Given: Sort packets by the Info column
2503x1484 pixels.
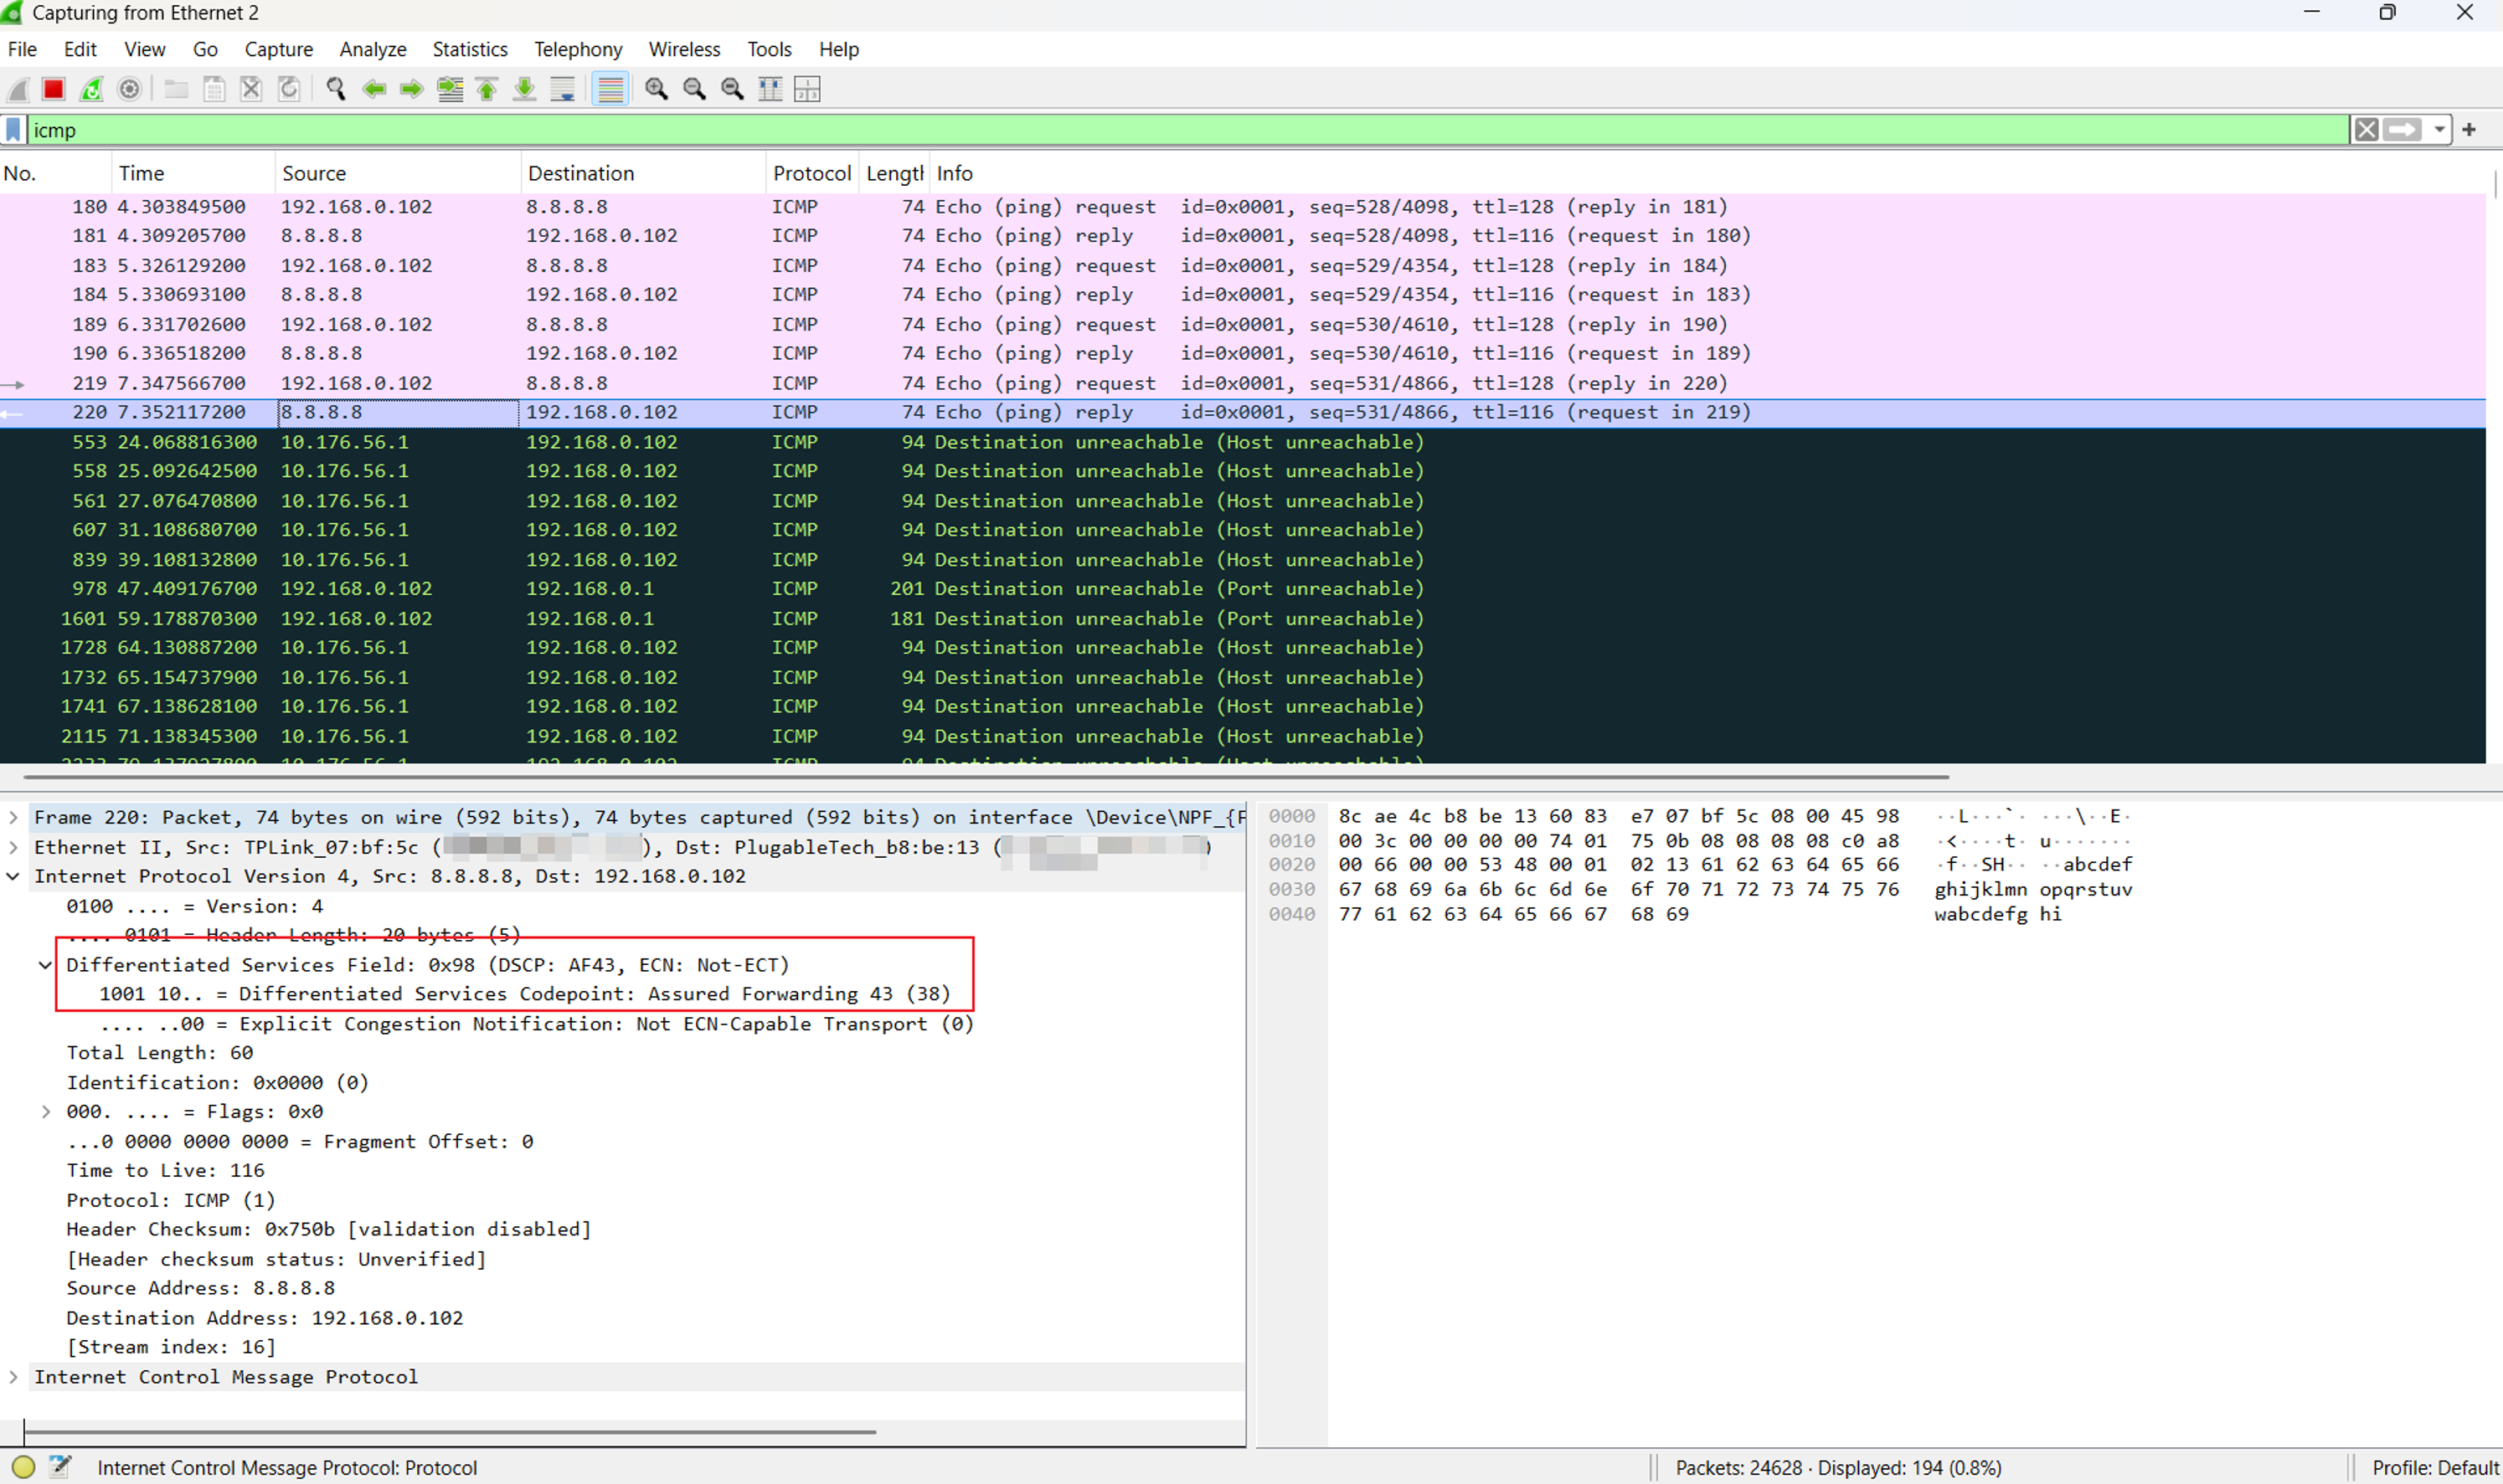Looking at the screenshot, I should click(1708, 173).
